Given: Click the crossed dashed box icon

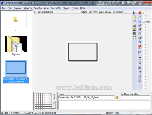Looking at the screenshot, I should (140, 68).
